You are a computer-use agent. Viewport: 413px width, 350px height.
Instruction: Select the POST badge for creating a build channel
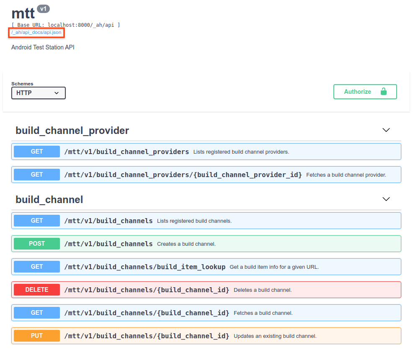[36, 243]
